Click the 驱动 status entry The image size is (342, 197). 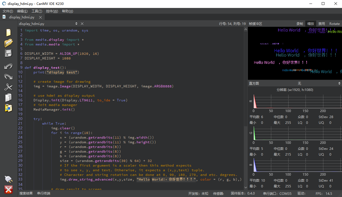pyautogui.click(x=301, y=193)
